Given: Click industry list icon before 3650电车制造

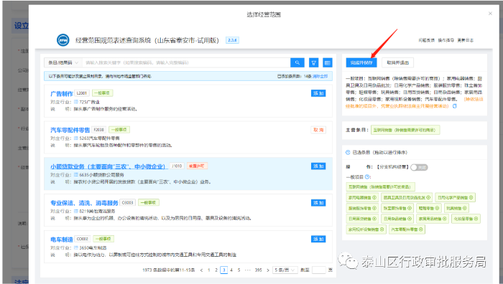Looking at the screenshot, I should 76,248.
